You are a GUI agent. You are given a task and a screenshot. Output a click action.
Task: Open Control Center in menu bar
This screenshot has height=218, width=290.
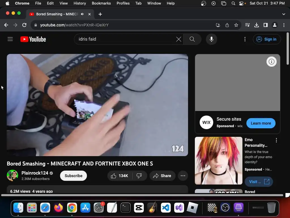point(241,3)
